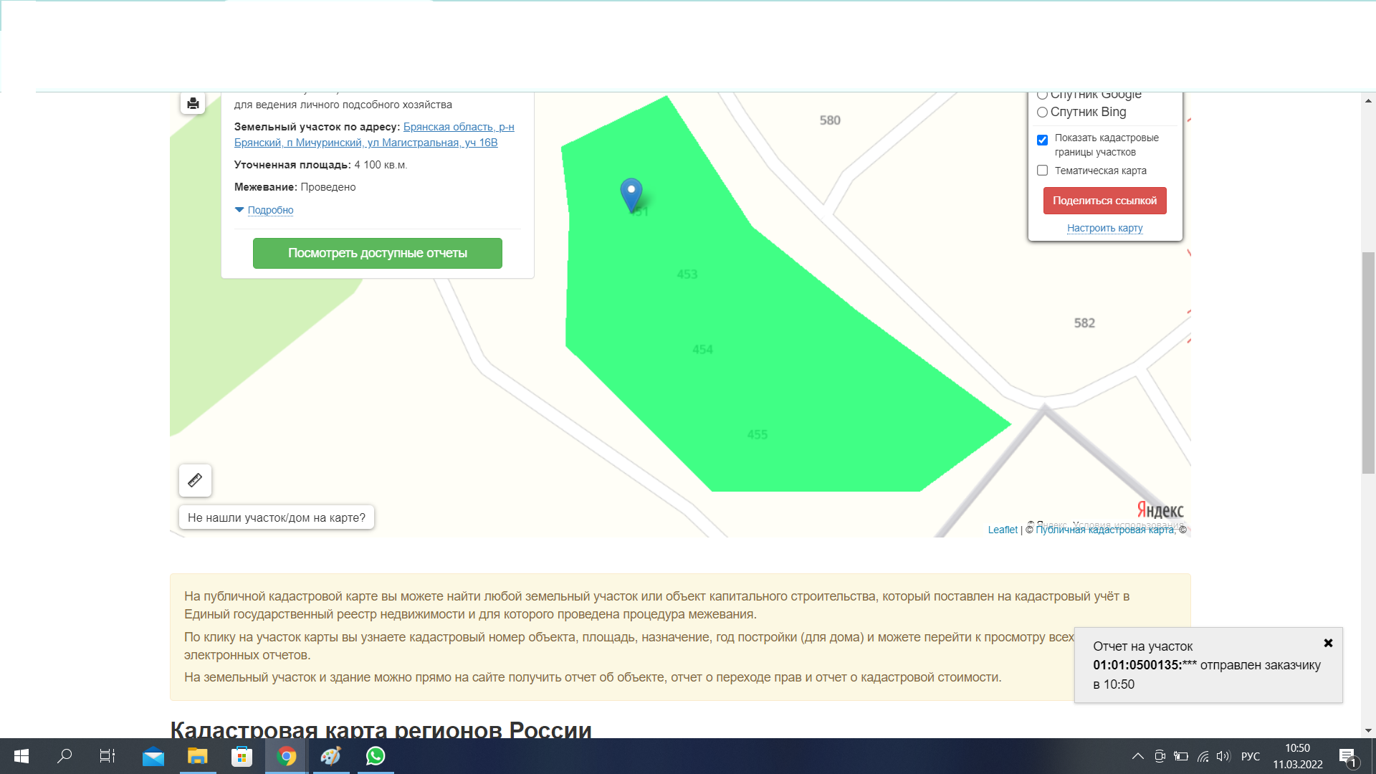Close the report notification popup

pos(1328,643)
